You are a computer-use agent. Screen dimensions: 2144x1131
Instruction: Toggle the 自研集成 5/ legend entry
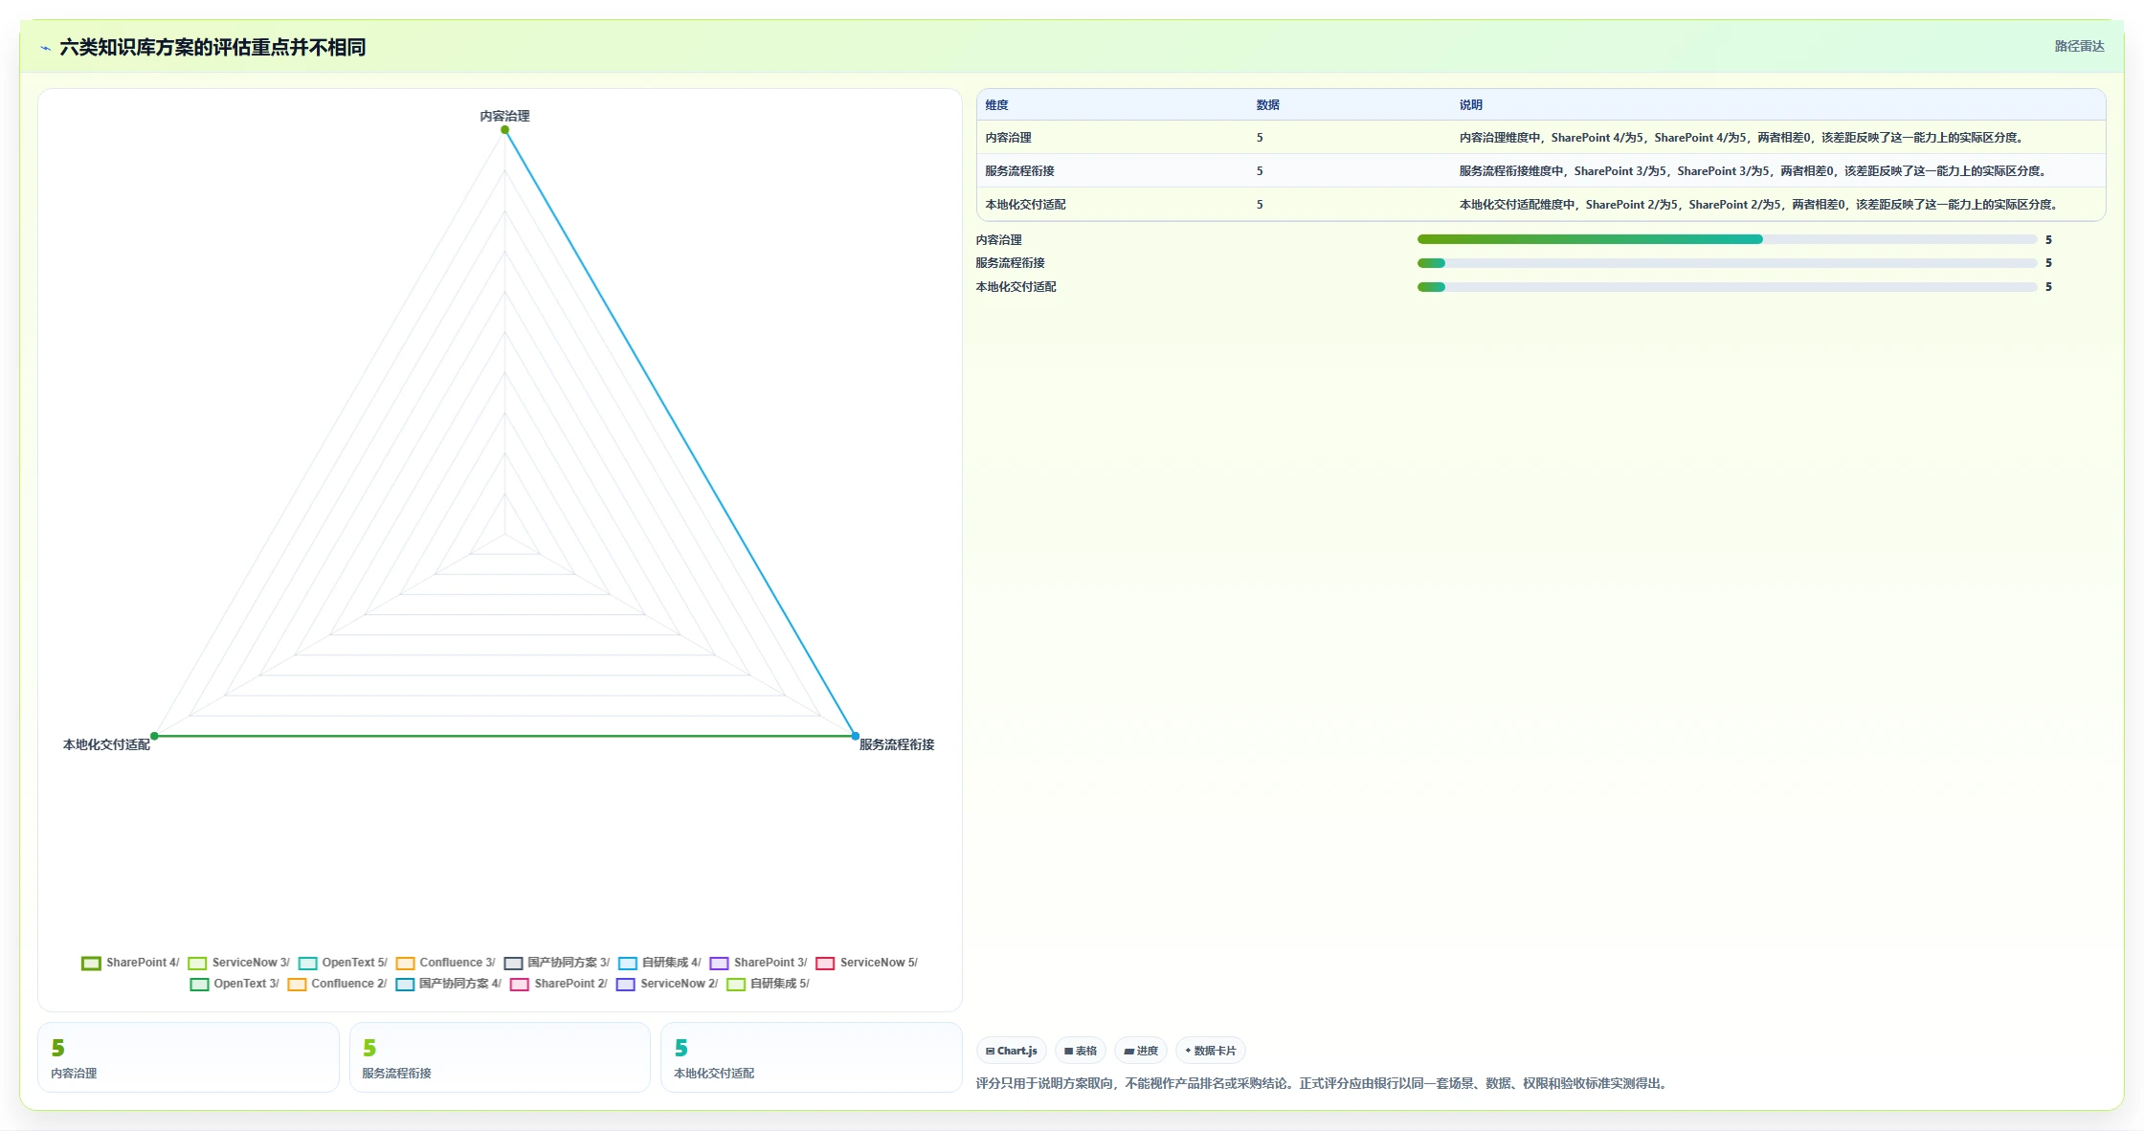[x=769, y=984]
